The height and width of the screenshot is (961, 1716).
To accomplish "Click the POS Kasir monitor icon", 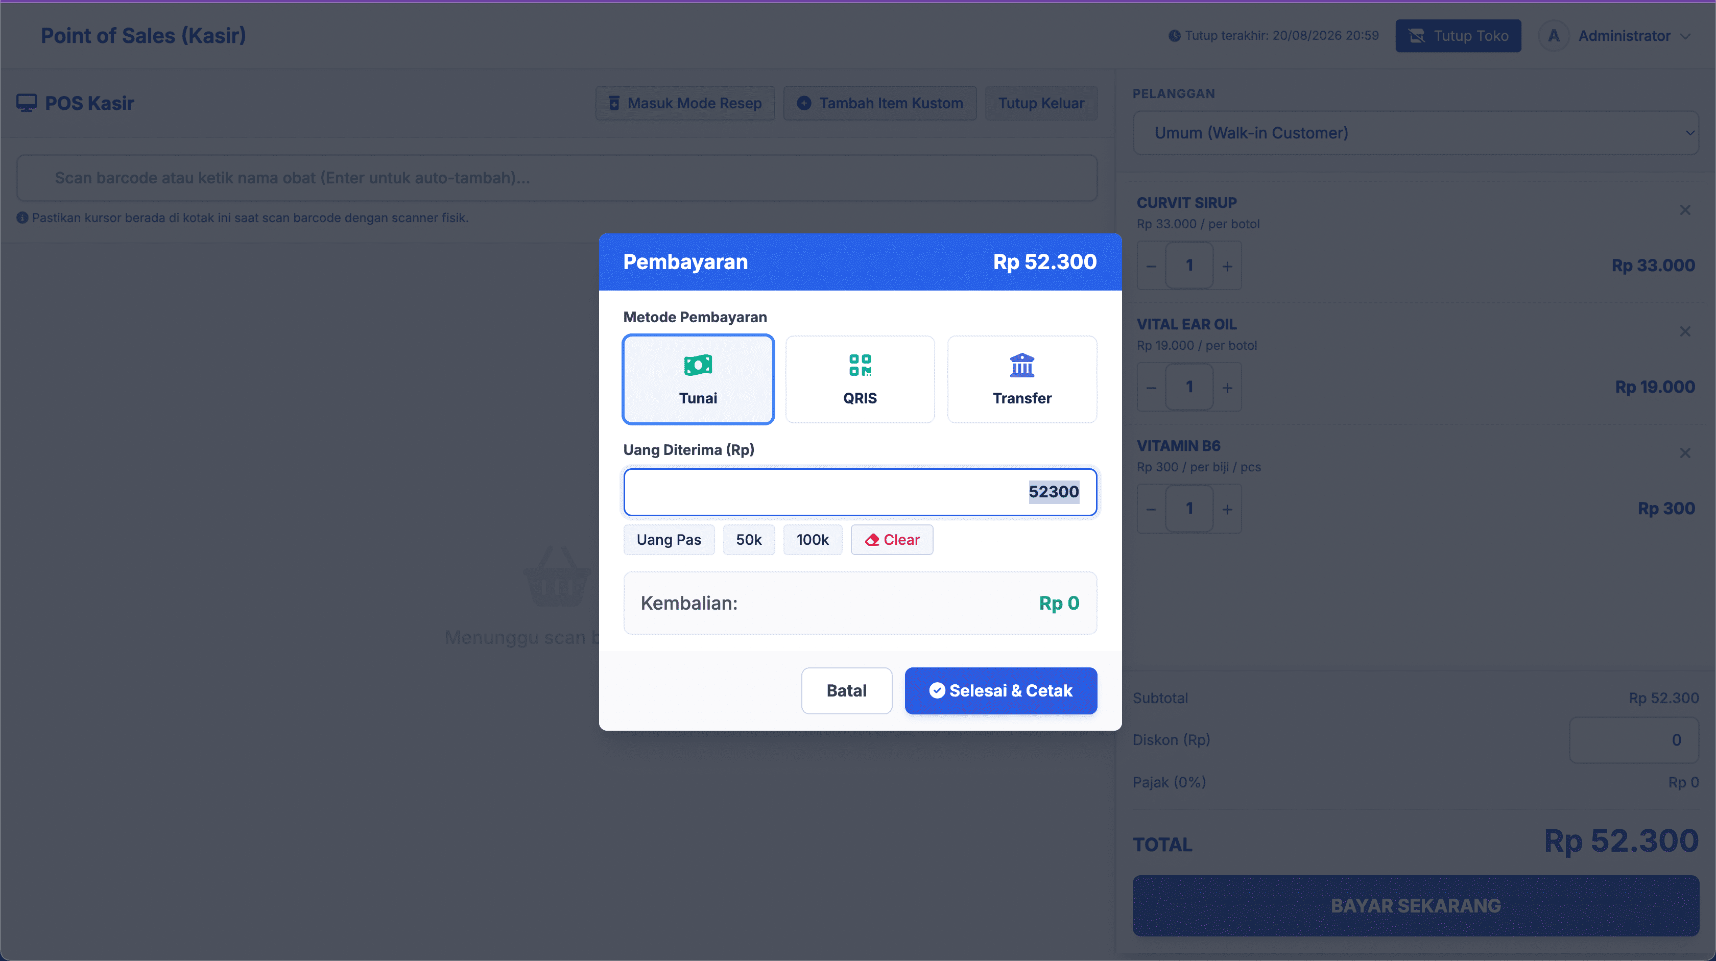I will (x=27, y=103).
